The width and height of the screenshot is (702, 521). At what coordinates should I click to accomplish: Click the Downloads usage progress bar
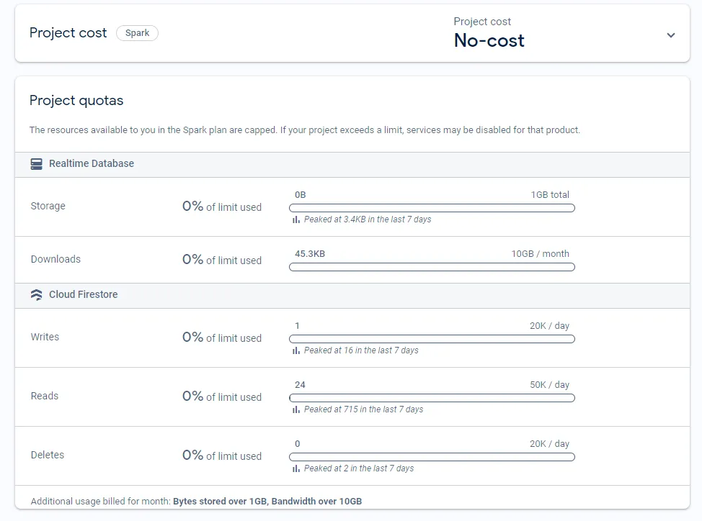coord(432,267)
